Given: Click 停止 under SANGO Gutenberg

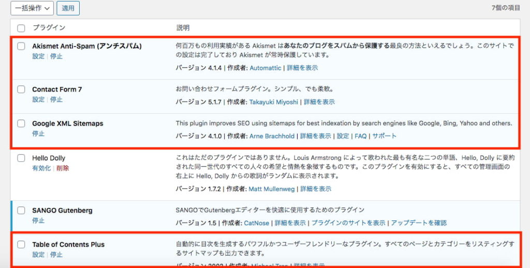Looking at the screenshot, I should pyautogui.click(x=38, y=220).
